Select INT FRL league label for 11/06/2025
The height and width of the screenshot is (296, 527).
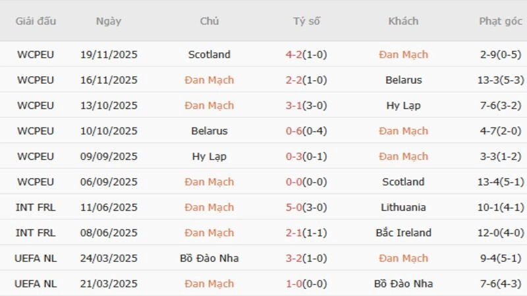36,207
